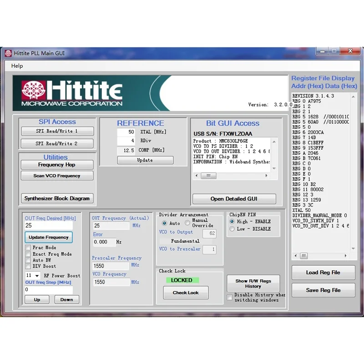Click horizontal scrollbar thumb in register list
This screenshot has height=364, width=364.
[304, 256]
